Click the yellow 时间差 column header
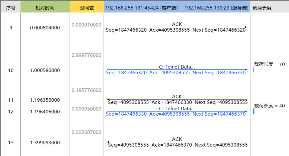Screen dimensions: 289x156 pos(87,7)
